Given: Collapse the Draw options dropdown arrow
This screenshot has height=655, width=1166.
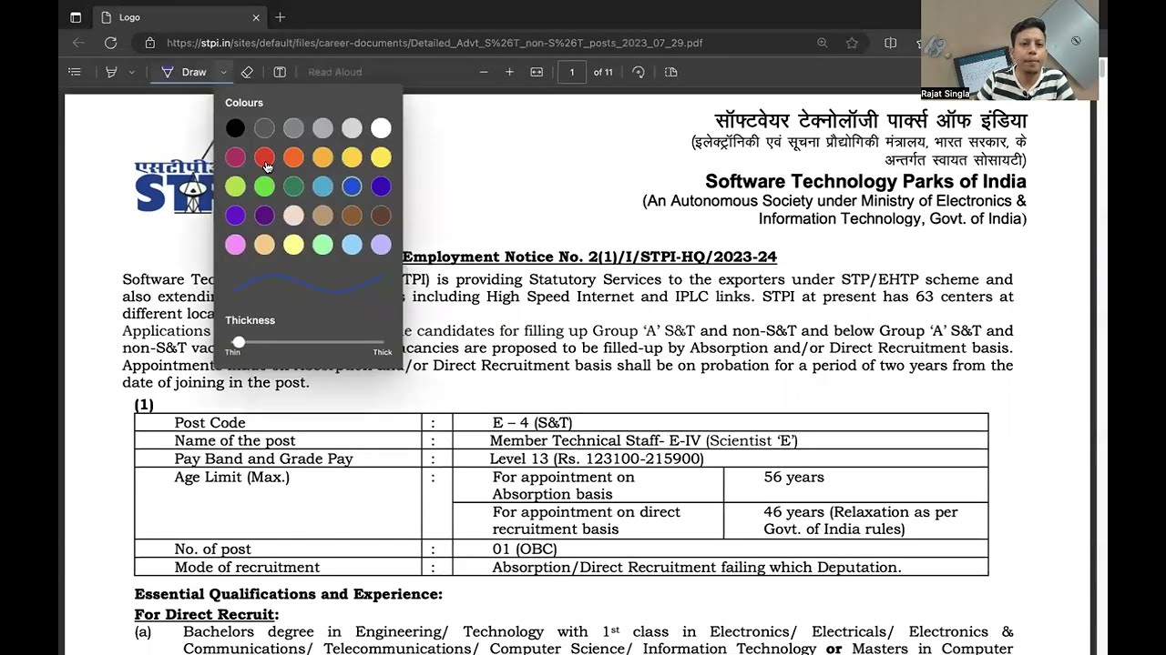Looking at the screenshot, I should click(x=223, y=72).
